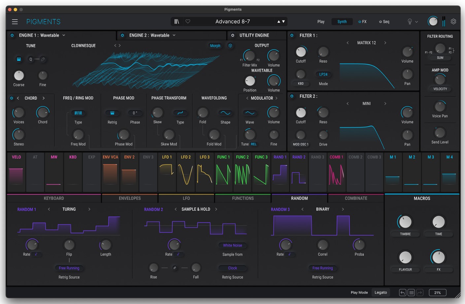This screenshot has width=465, height=304.
Task: Open the Seq view
Action: click(x=384, y=22)
